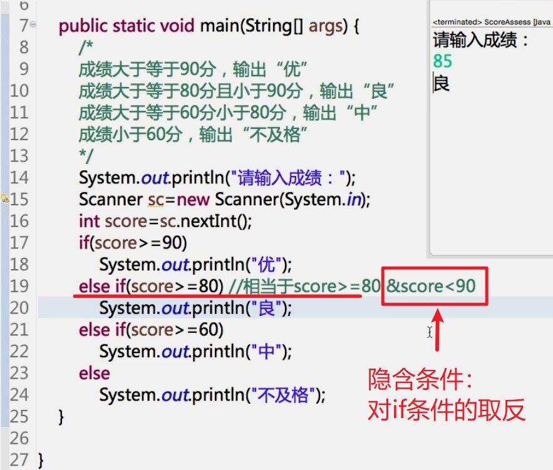Click the console output '良'
The width and height of the screenshot is (553, 470).
coord(442,83)
